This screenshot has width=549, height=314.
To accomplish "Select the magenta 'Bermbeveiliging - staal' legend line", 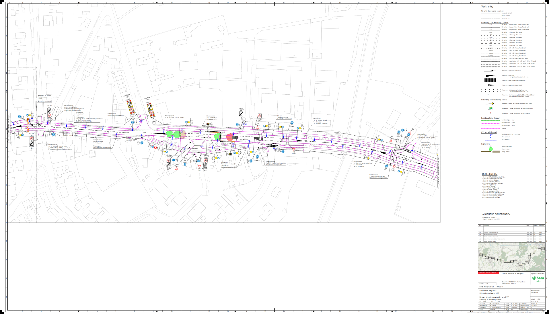I will click(x=491, y=123).
